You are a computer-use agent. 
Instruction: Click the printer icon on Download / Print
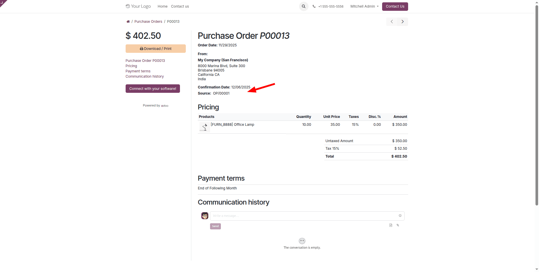[141, 48]
